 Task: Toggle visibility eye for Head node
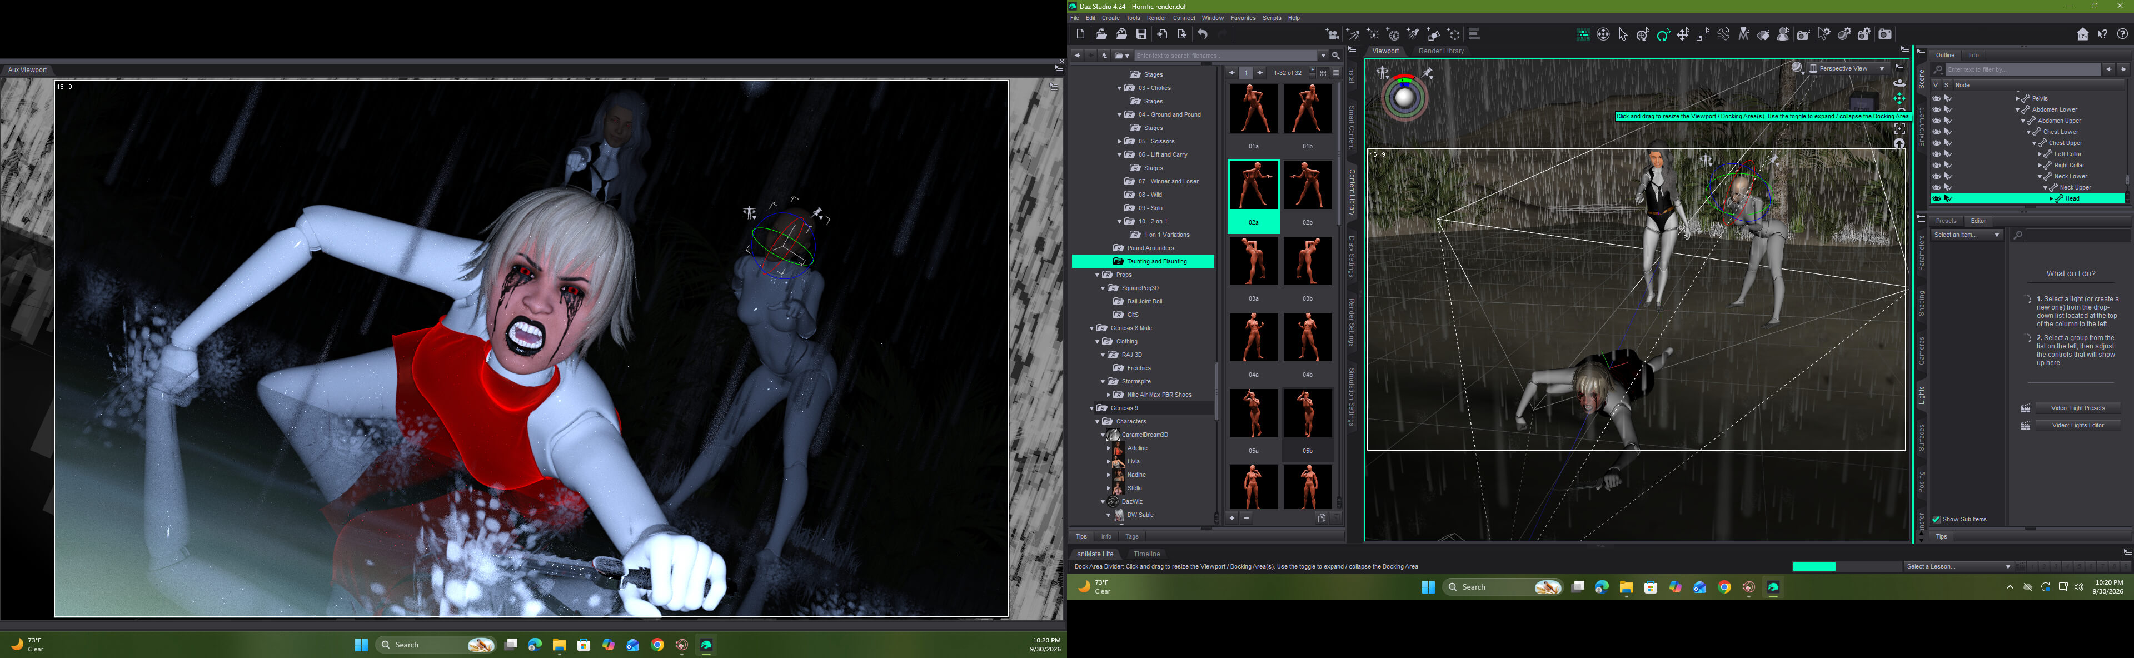(1936, 199)
